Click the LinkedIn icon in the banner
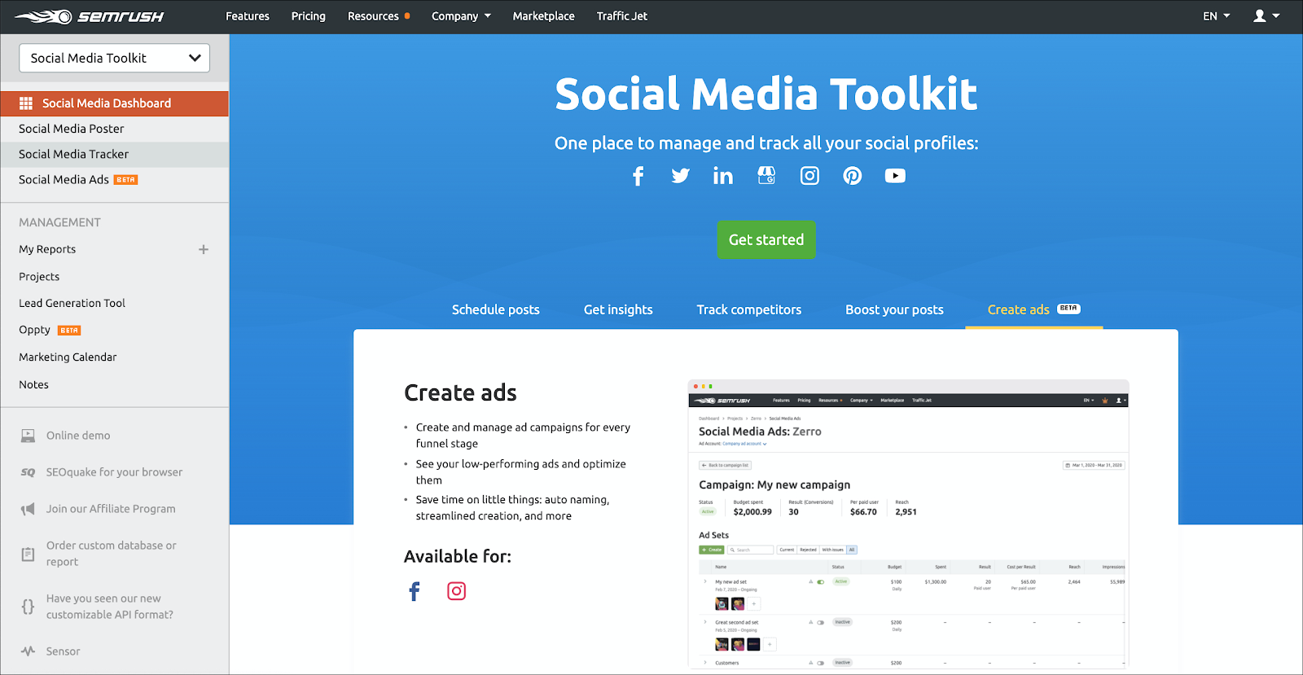 click(723, 176)
